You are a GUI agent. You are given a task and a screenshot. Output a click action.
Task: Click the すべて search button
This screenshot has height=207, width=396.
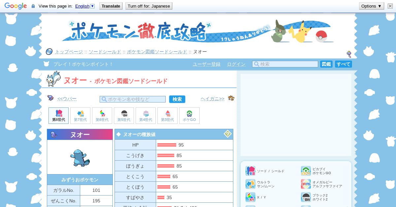pyautogui.click(x=344, y=64)
